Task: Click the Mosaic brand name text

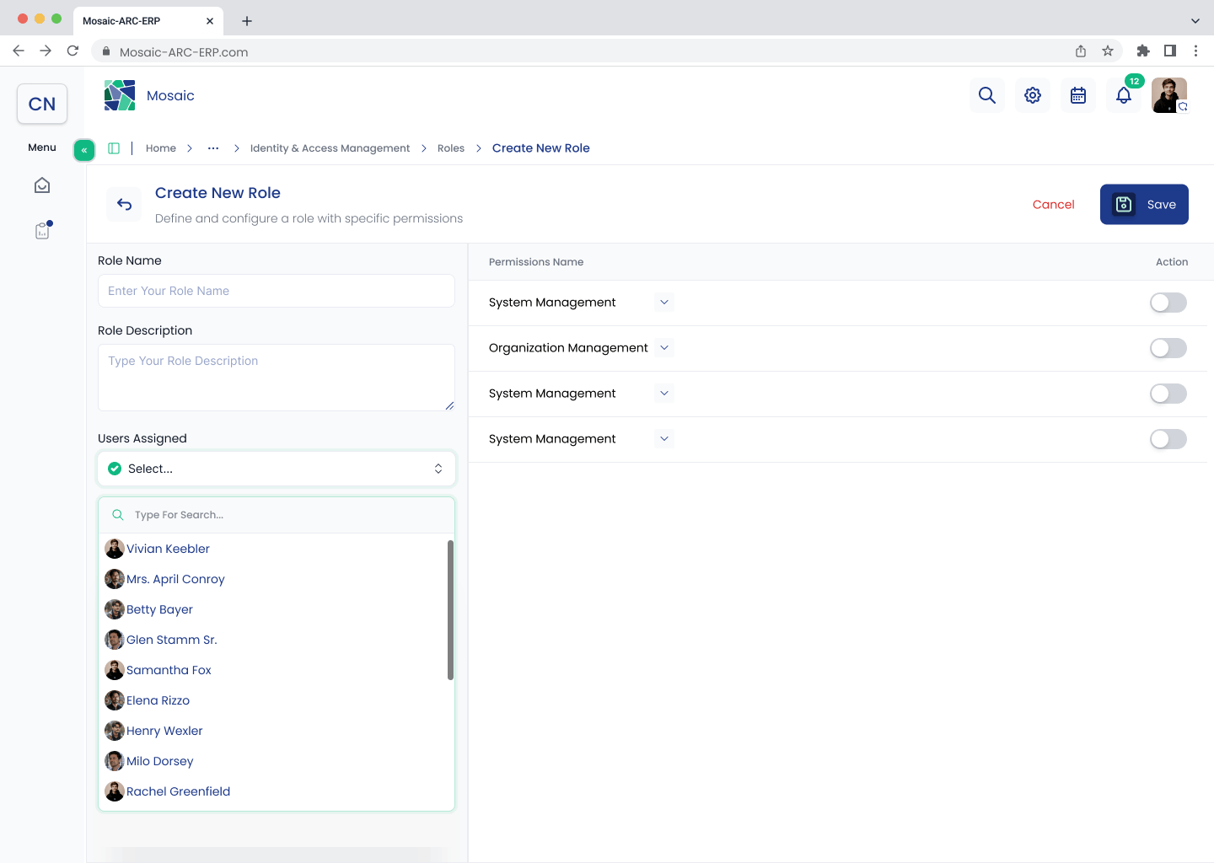Action: tap(170, 96)
